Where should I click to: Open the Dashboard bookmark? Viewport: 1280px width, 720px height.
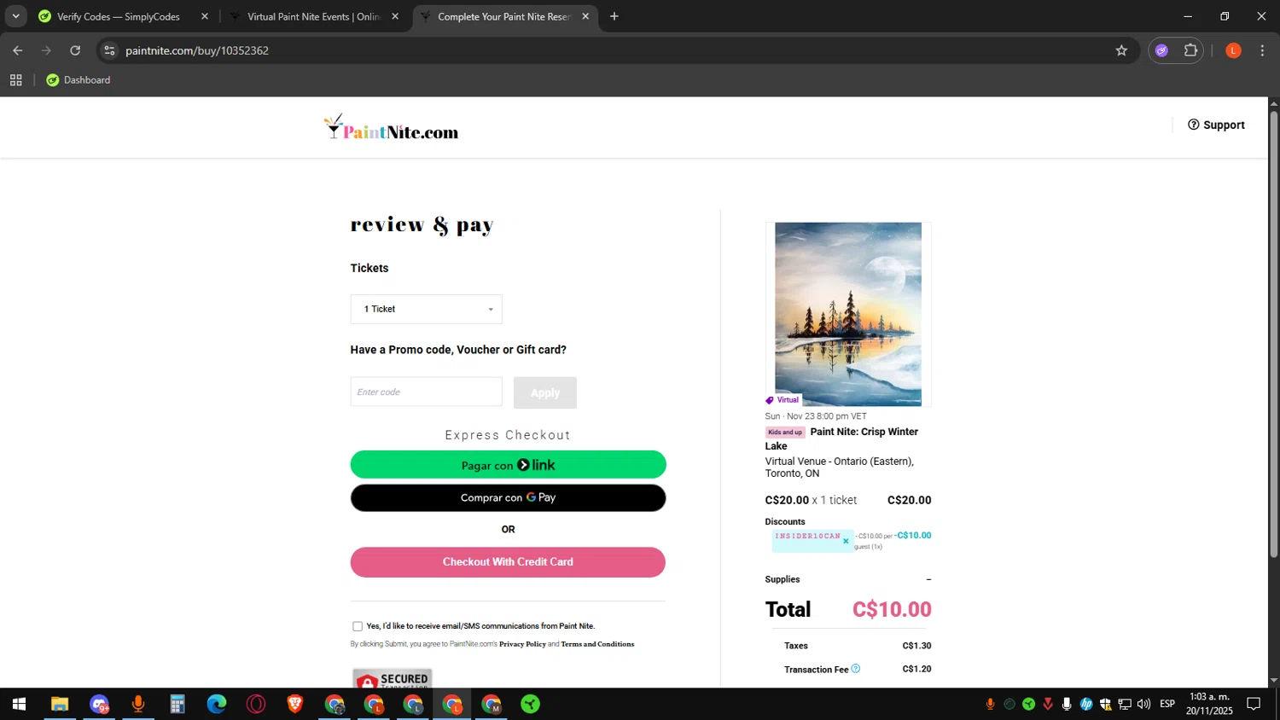(x=79, y=80)
